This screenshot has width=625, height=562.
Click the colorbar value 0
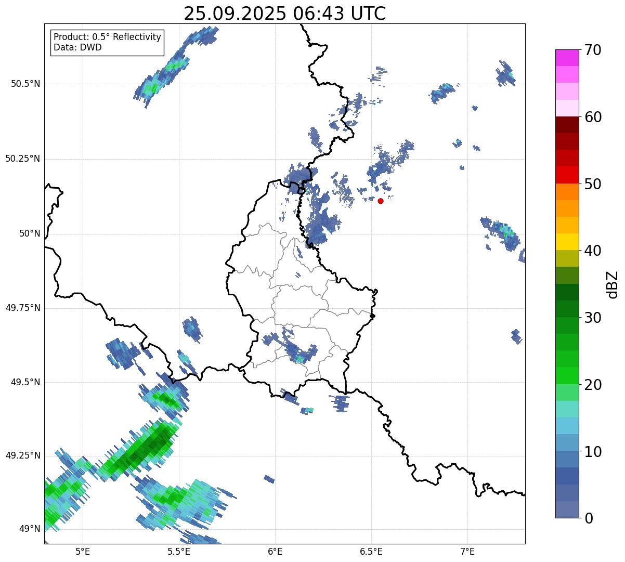(589, 518)
